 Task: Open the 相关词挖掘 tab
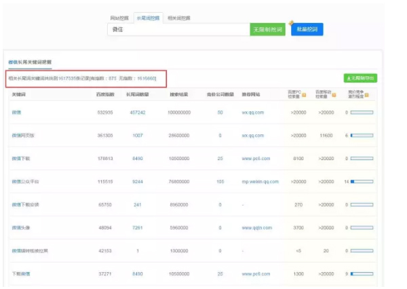(x=178, y=18)
